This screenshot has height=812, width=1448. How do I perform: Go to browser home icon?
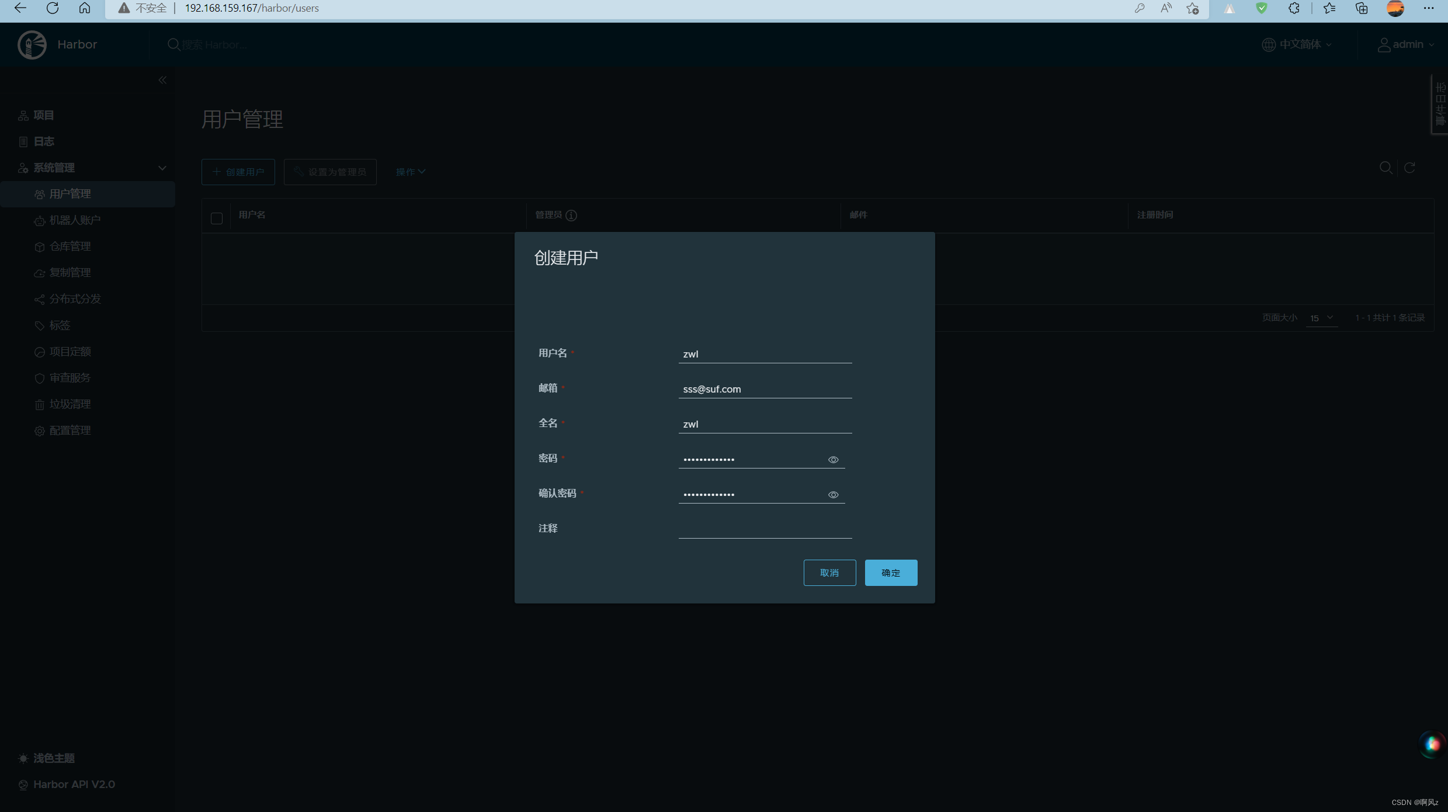pyautogui.click(x=85, y=8)
